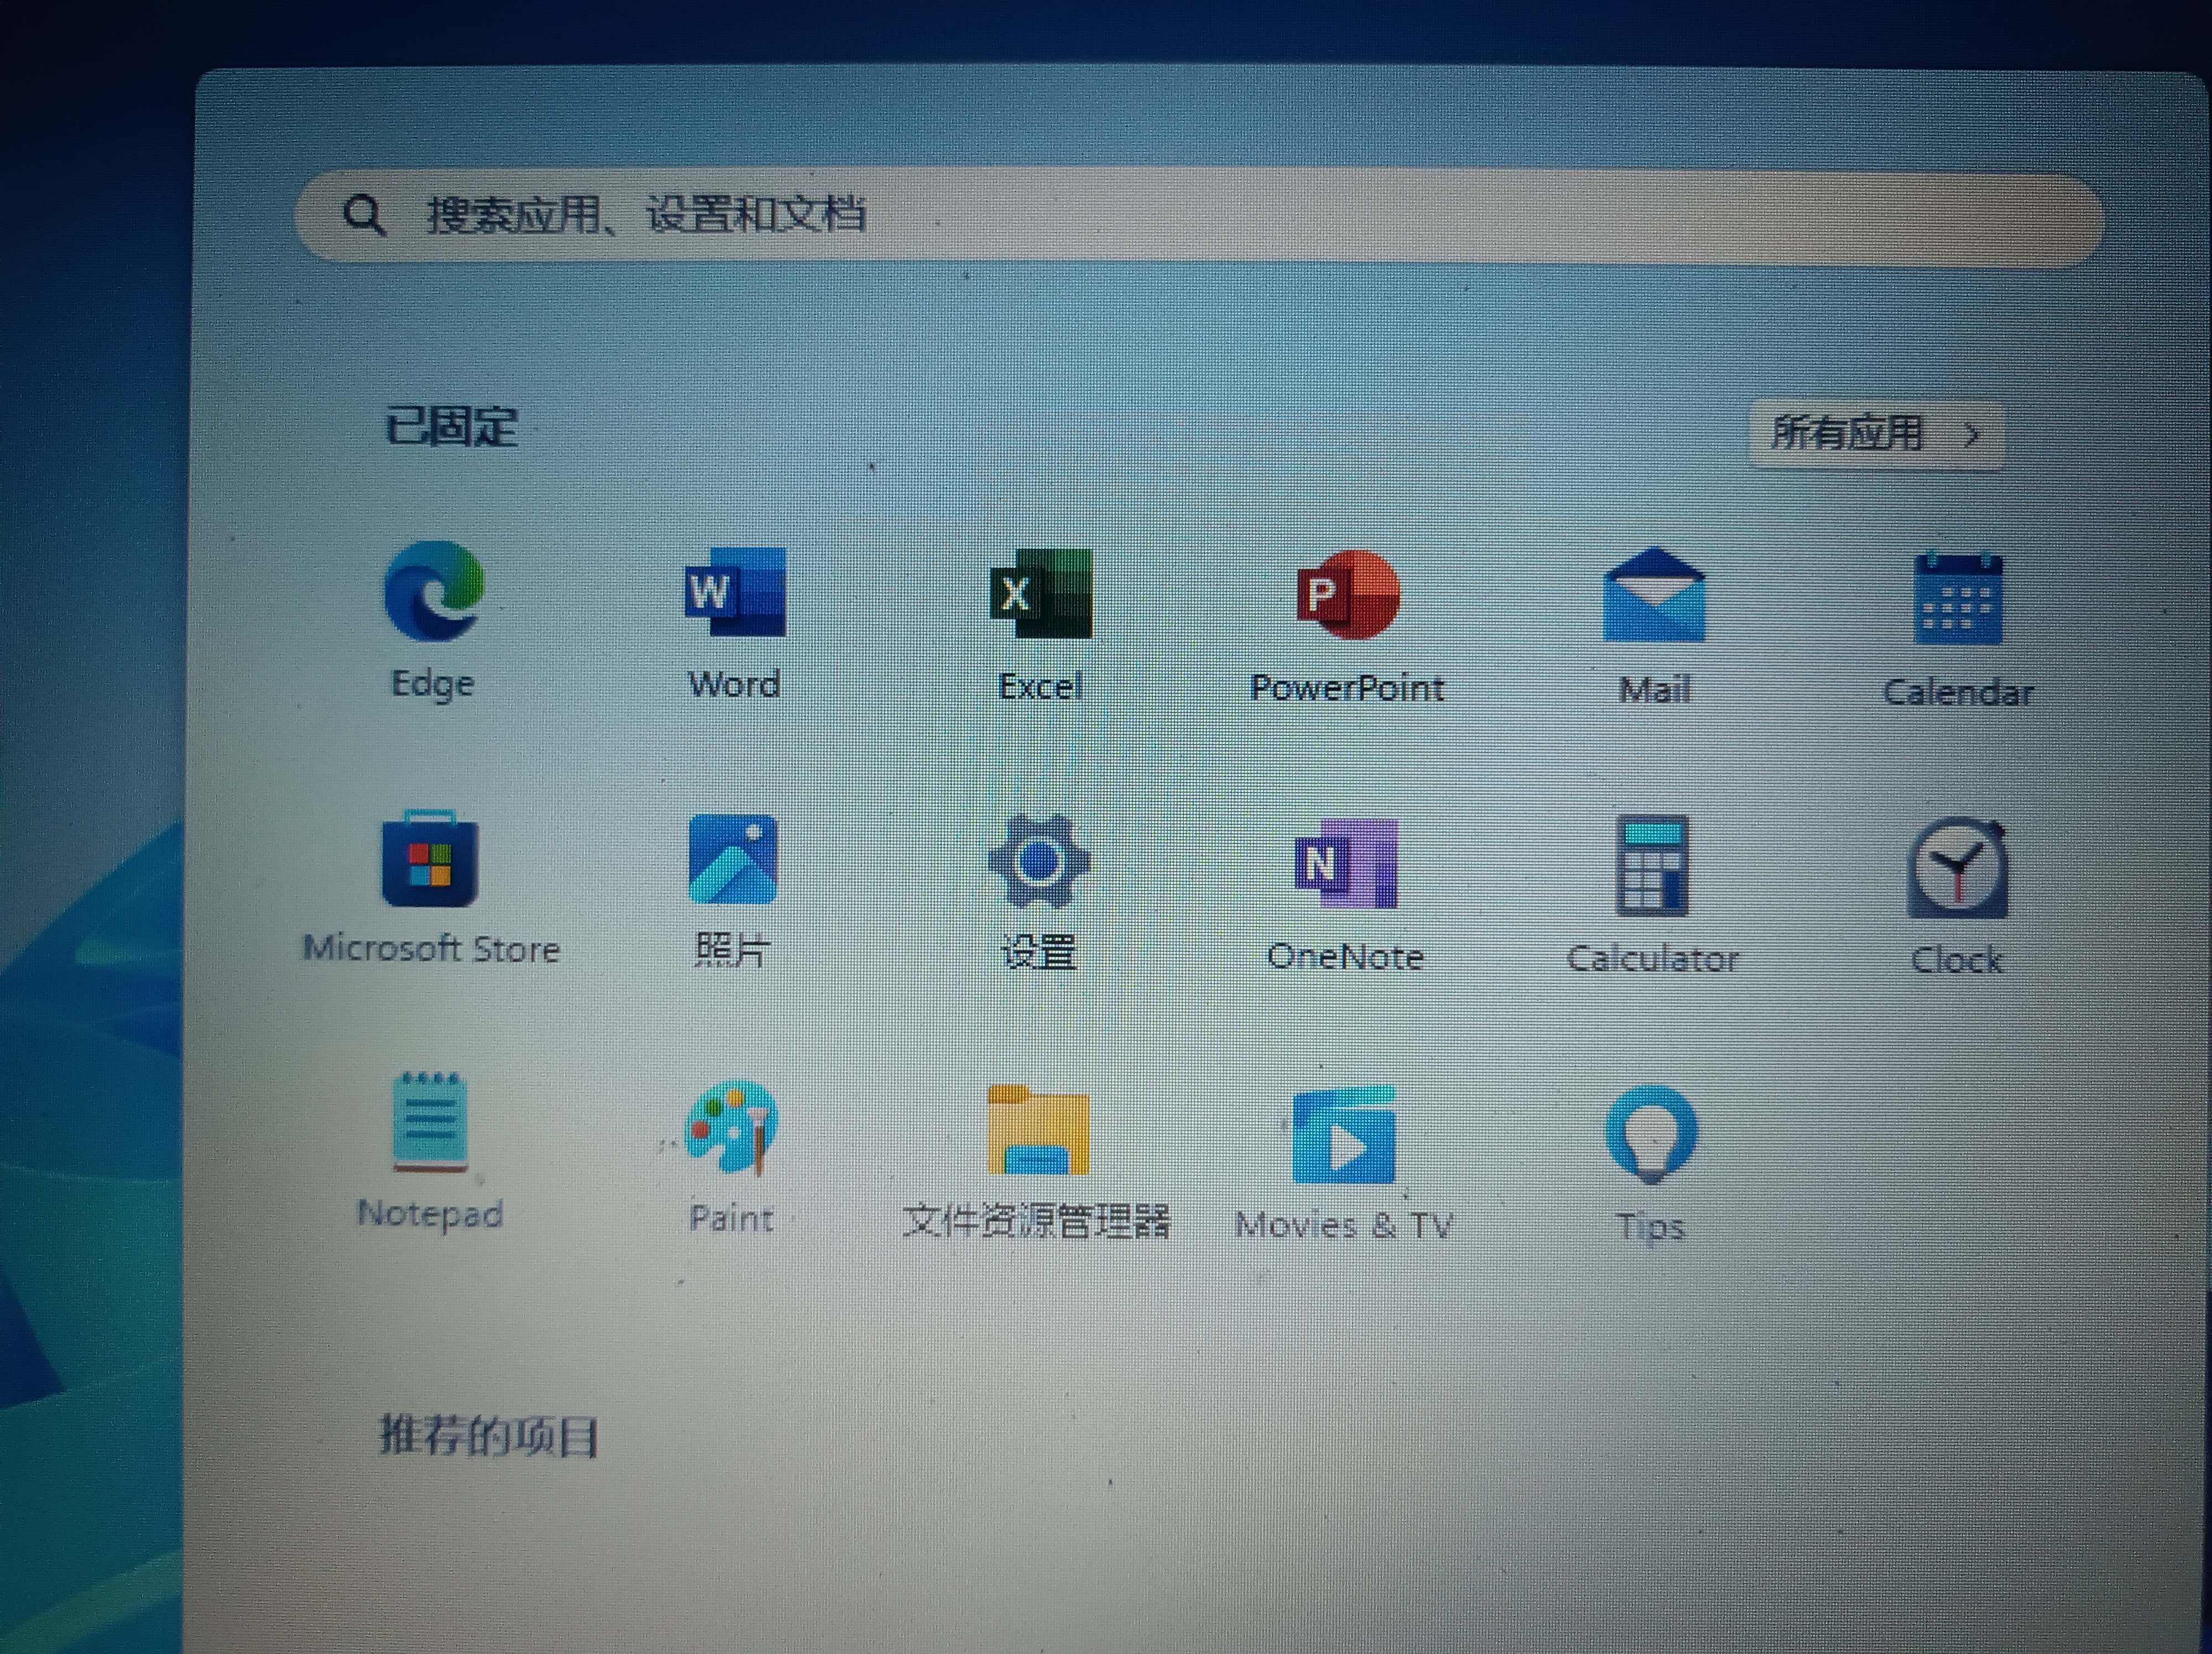Open 设置 (Settings) gear icon
The height and width of the screenshot is (1654, 2212).
pos(1039,861)
